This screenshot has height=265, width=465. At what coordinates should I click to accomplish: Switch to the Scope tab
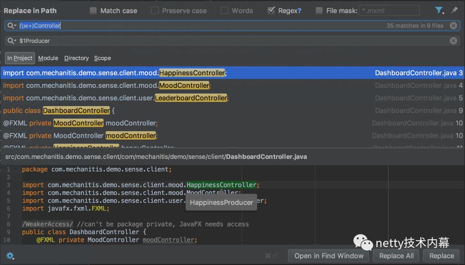click(x=102, y=58)
